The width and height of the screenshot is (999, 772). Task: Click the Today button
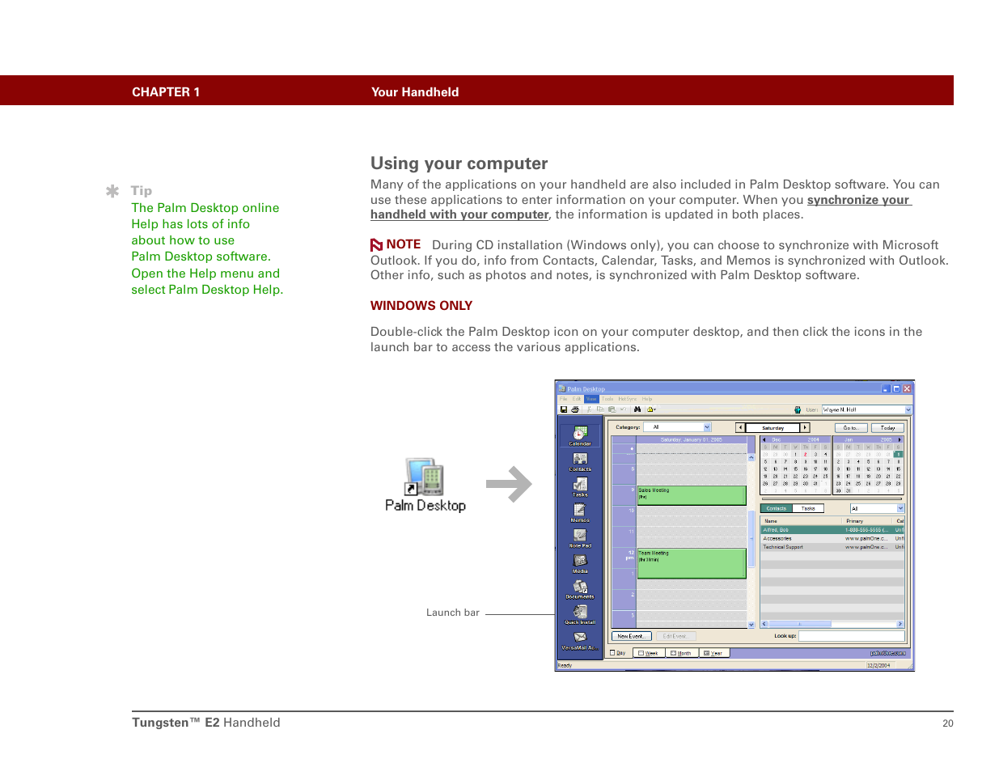[888, 427]
